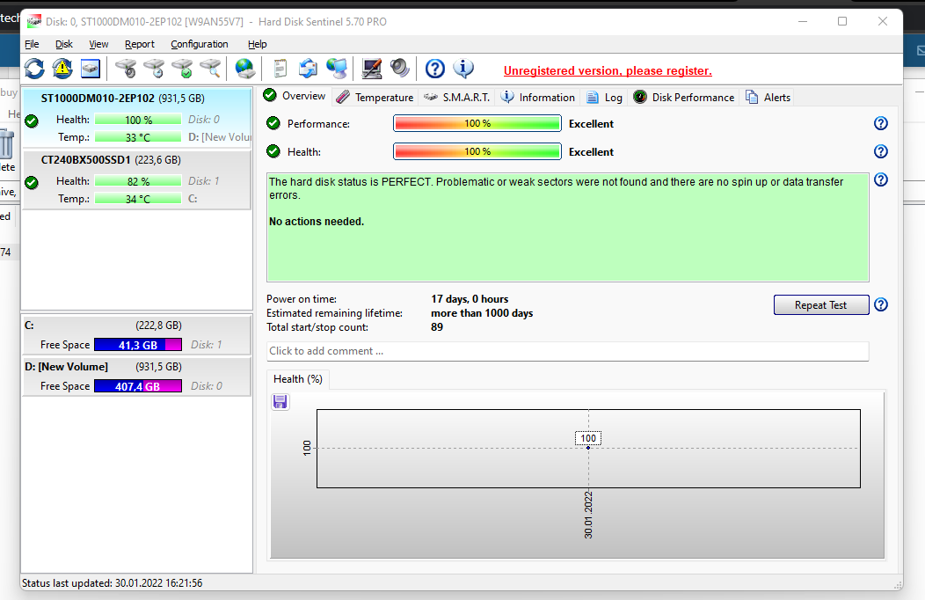Click the Repeat Test button
This screenshot has height=600, width=925.
coord(820,305)
